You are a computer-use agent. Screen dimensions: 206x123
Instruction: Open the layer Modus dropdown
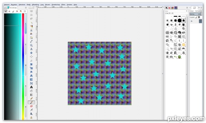[x=198, y=11]
